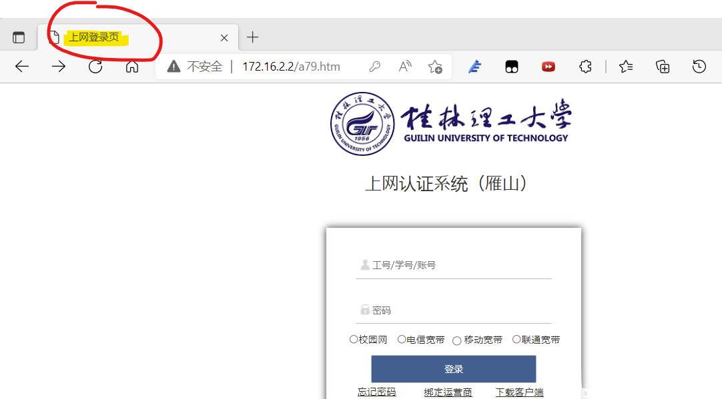This screenshot has width=722, height=399.
Task: Open the Collections icon
Action: 663,67
